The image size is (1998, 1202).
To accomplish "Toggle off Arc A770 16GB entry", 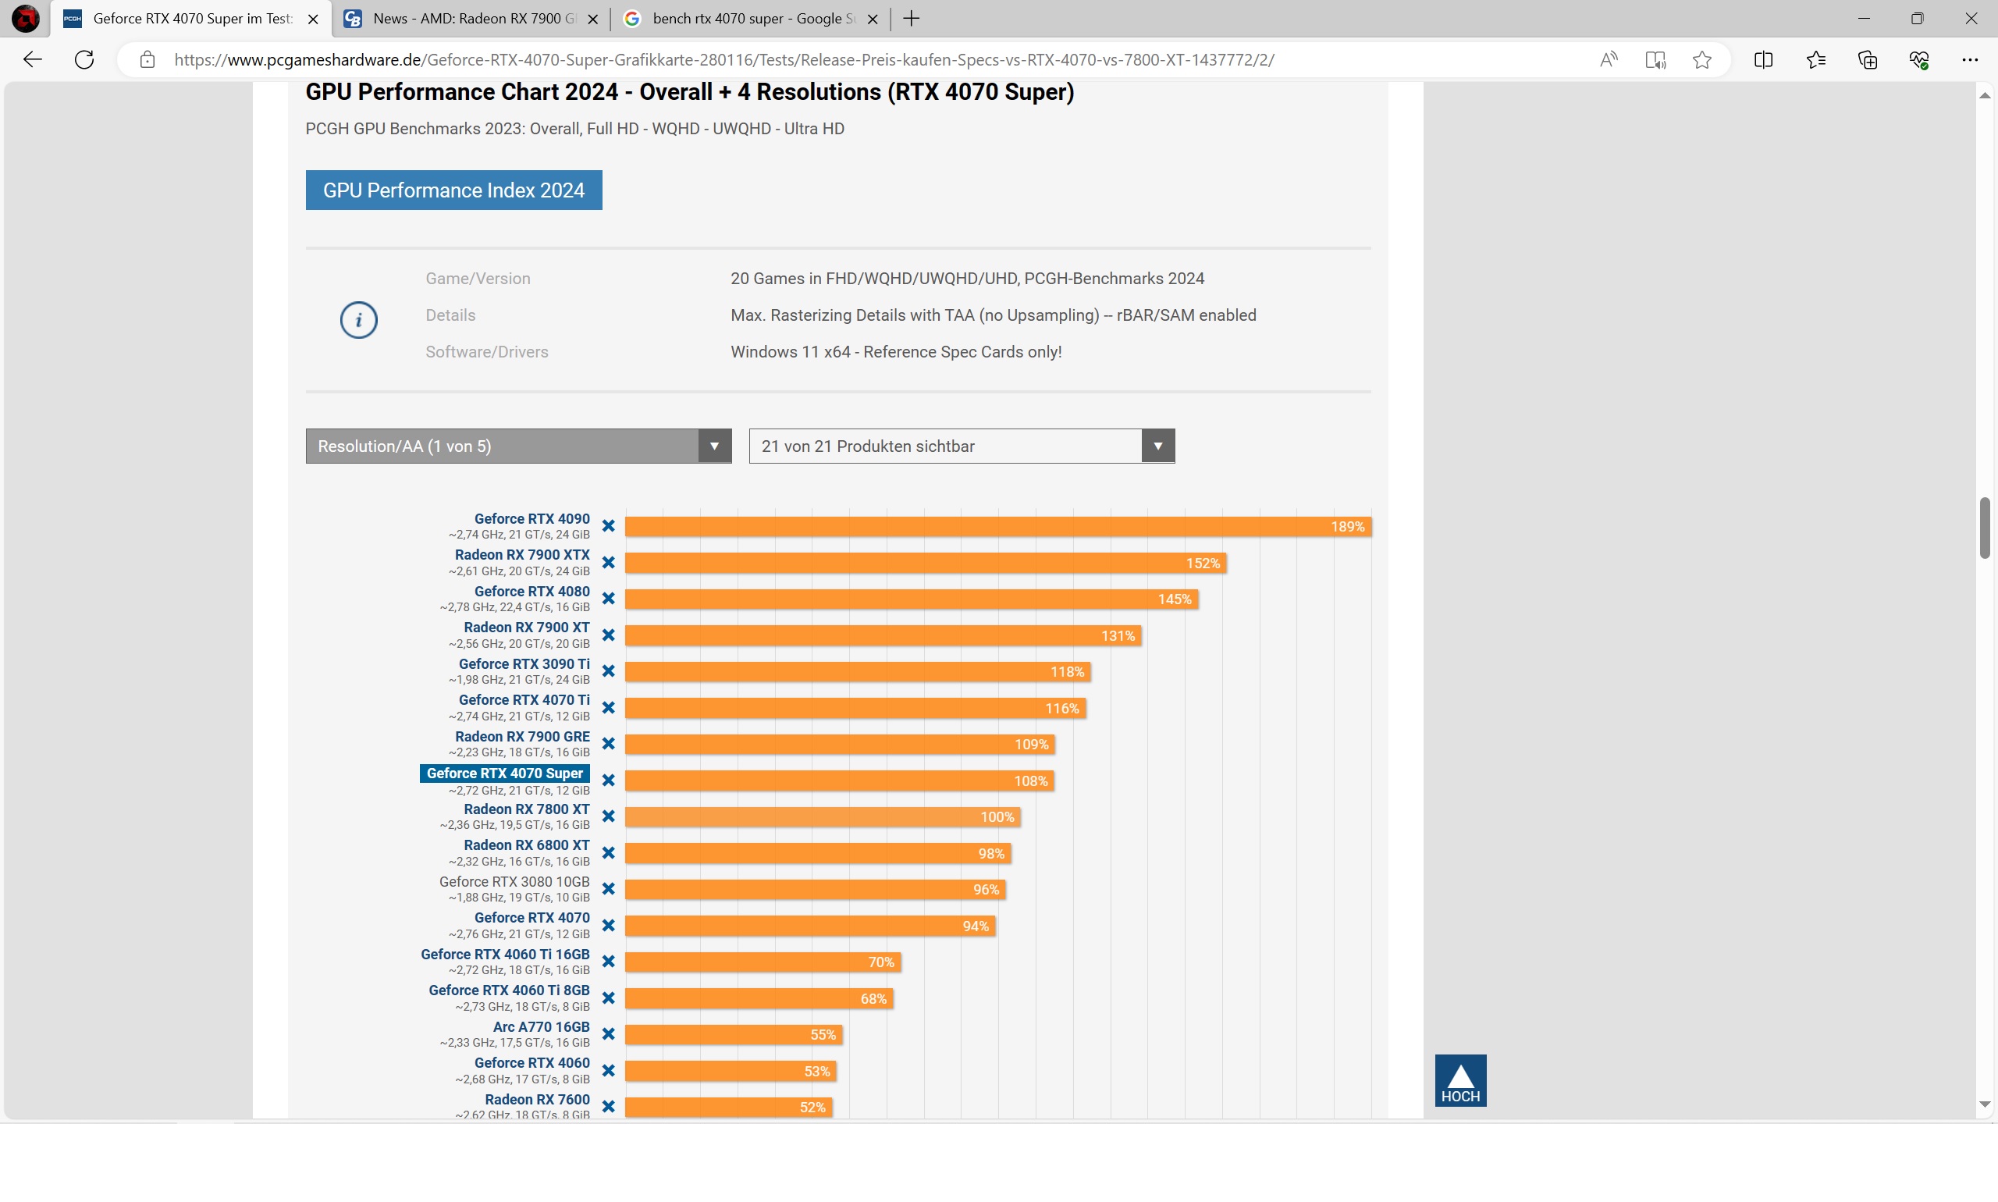I will pos(608,1034).
